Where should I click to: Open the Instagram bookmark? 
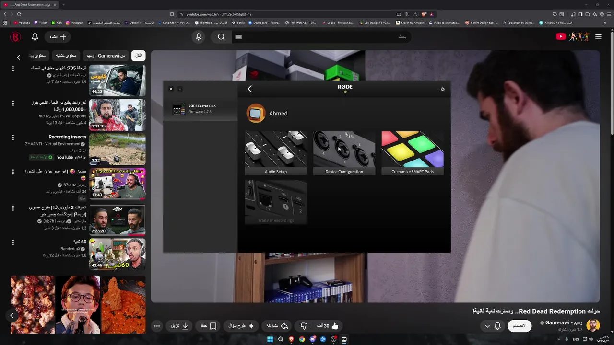click(74, 23)
